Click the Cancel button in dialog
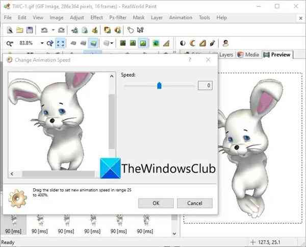This screenshot has height=247, width=306. (x=194, y=203)
